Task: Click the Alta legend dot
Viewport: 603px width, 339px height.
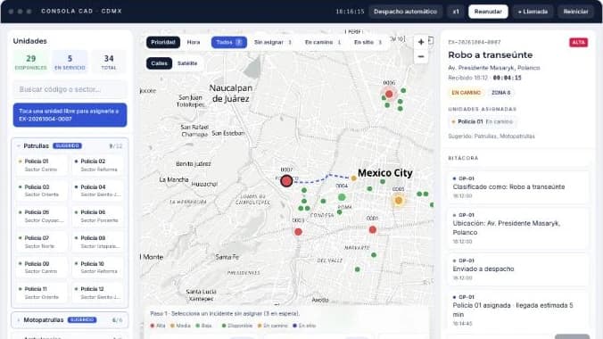Action: pos(153,326)
